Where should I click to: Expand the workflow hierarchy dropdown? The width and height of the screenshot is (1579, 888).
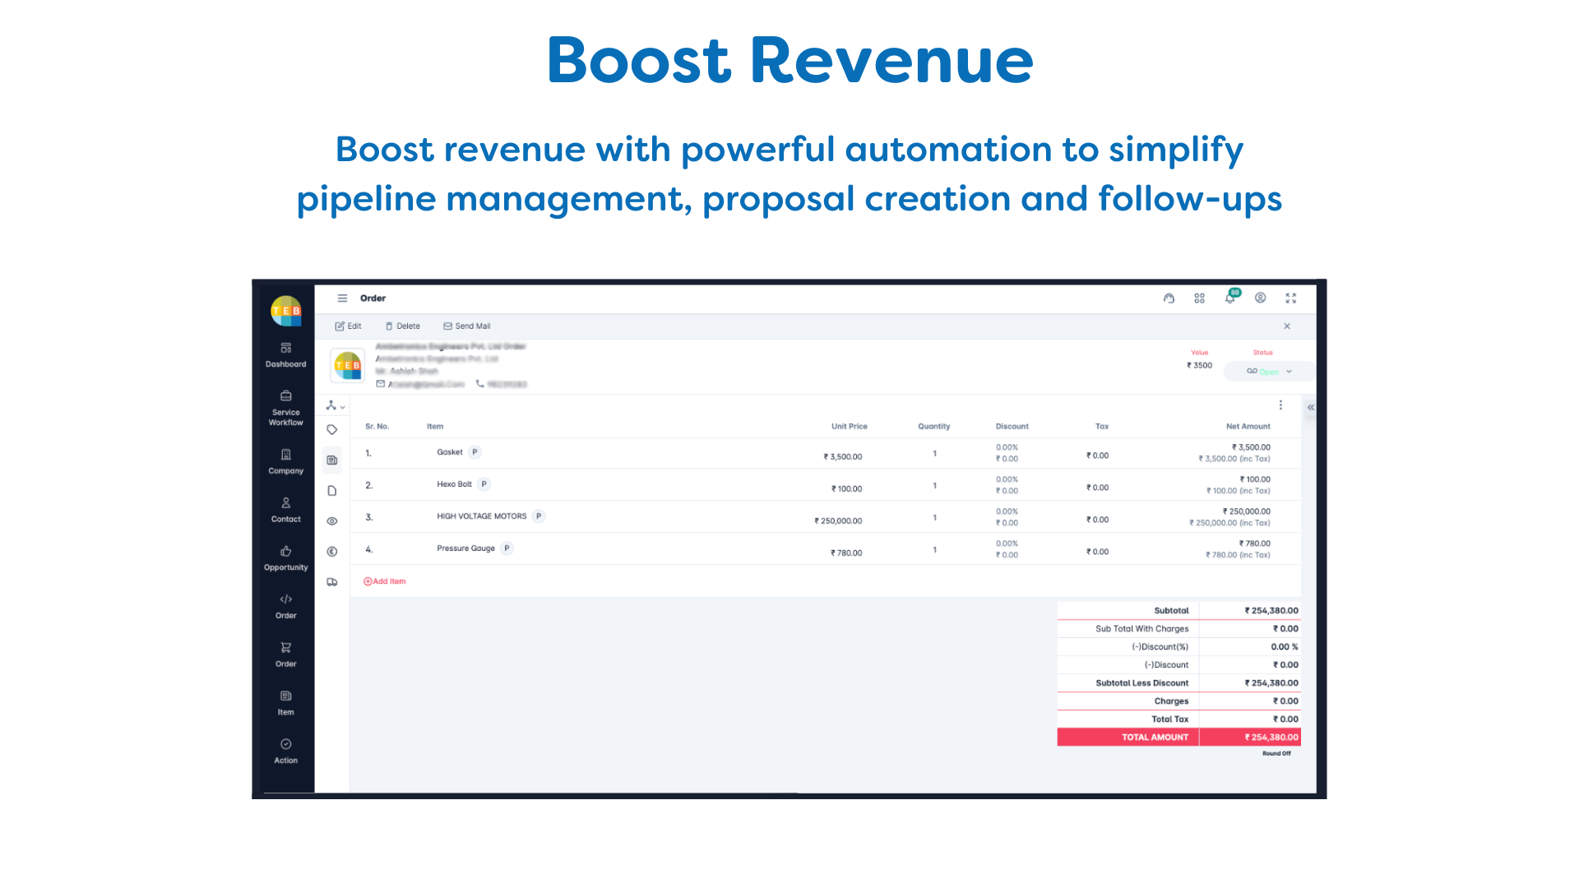(335, 405)
